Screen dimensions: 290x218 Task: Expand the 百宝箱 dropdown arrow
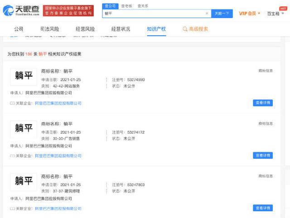(x=283, y=14)
